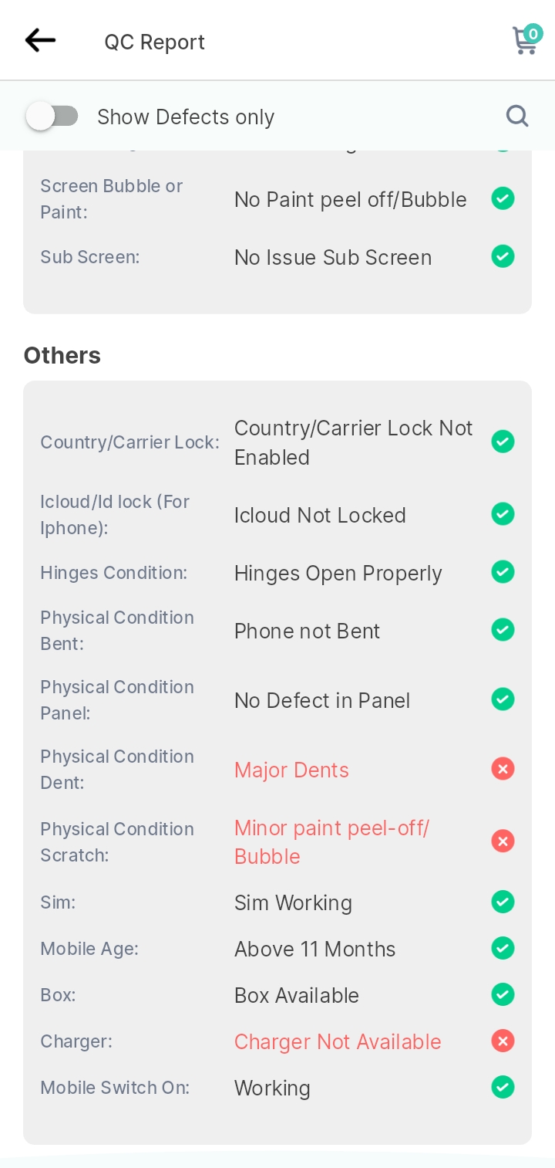Click the green check beside Hinges Open Properly
This screenshot has width=555, height=1168.
[x=503, y=572]
